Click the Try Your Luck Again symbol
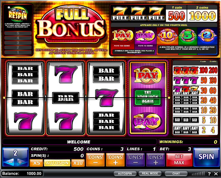 (x=148, y=97)
